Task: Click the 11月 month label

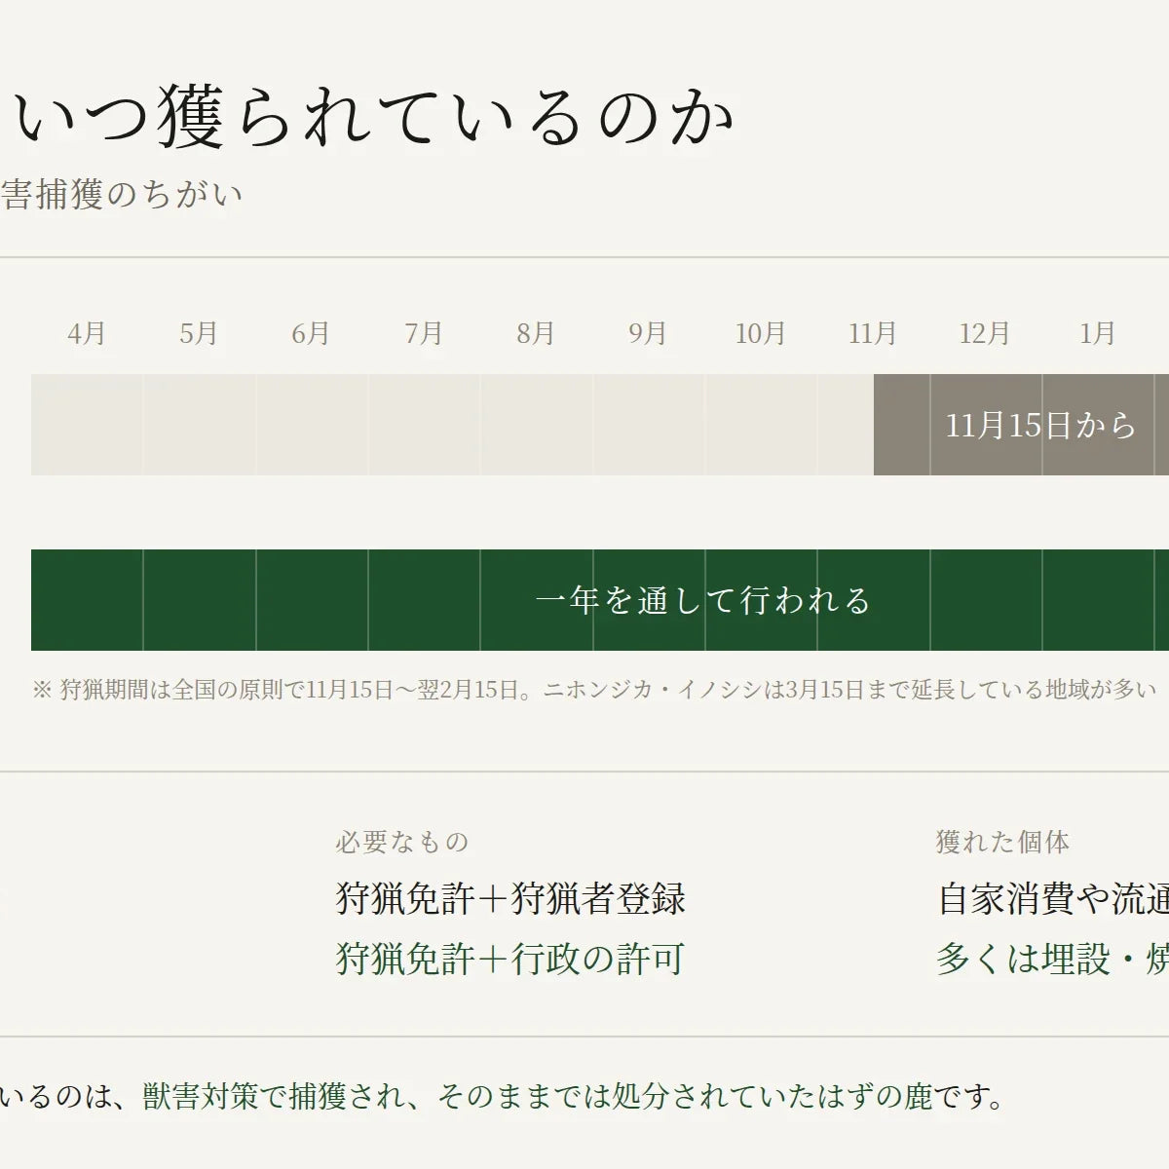Action: (x=873, y=333)
